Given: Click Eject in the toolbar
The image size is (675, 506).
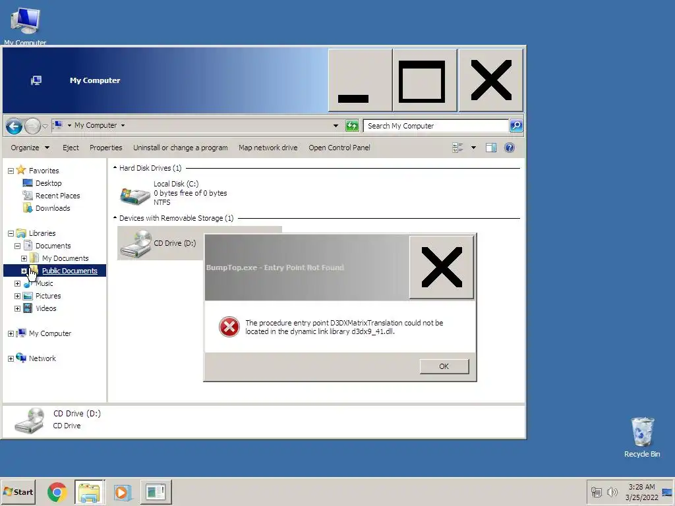Looking at the screenshot, I should click(71, 148).
